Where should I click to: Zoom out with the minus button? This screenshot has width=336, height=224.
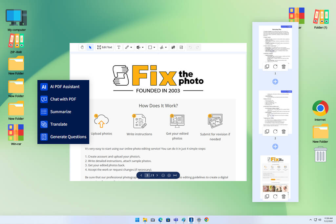click(163, 175)
